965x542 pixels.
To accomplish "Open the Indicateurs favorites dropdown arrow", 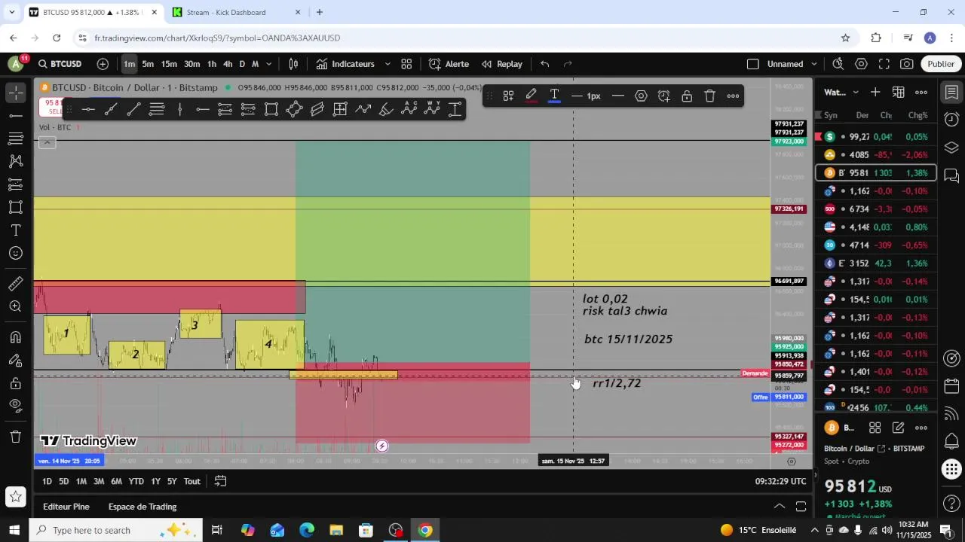I will [x=388, y=64].
